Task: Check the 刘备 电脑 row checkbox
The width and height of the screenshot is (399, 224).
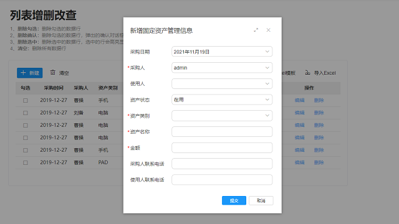Action: click(26, 113)
